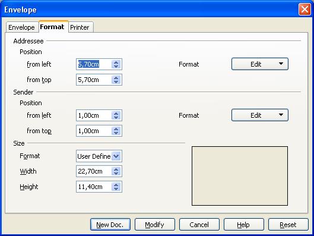Increase Sender from left value
The height and width of the screenshot is (236, 314).
click(x=116, y=114)
